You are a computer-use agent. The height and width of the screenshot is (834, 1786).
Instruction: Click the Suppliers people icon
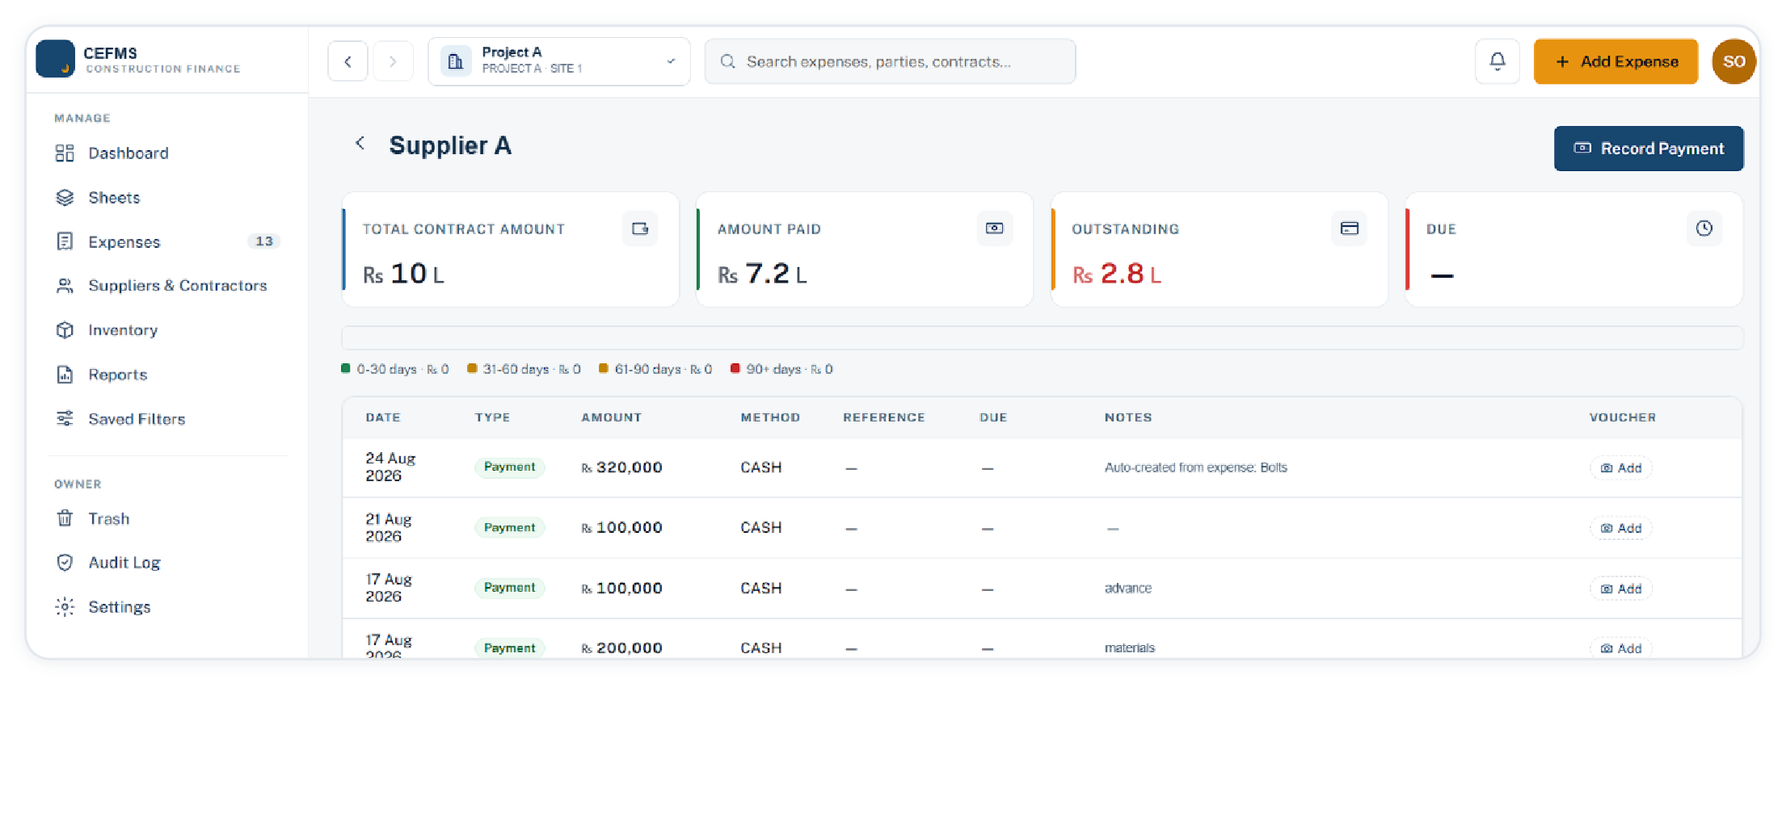click(x=65, y=286)
